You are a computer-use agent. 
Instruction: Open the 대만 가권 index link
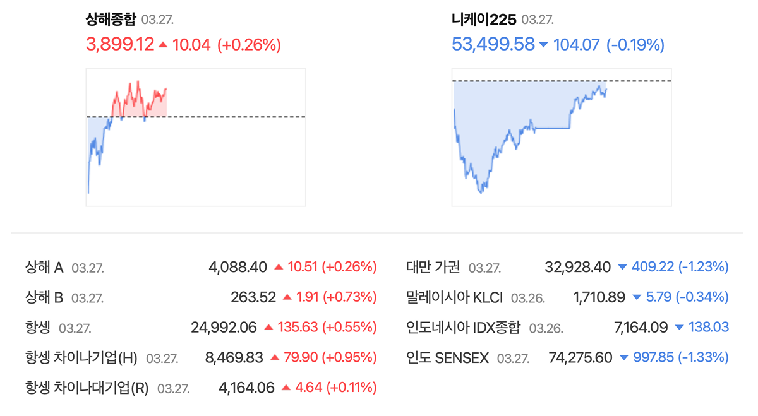point(433,267)
